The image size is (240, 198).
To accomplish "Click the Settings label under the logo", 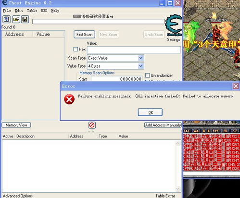I will point(174,39).
